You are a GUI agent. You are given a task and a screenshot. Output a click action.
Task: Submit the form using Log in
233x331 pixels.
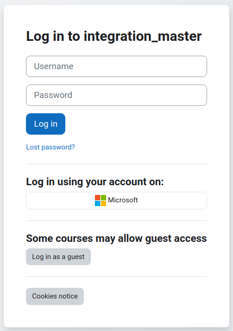coord(45,124)
